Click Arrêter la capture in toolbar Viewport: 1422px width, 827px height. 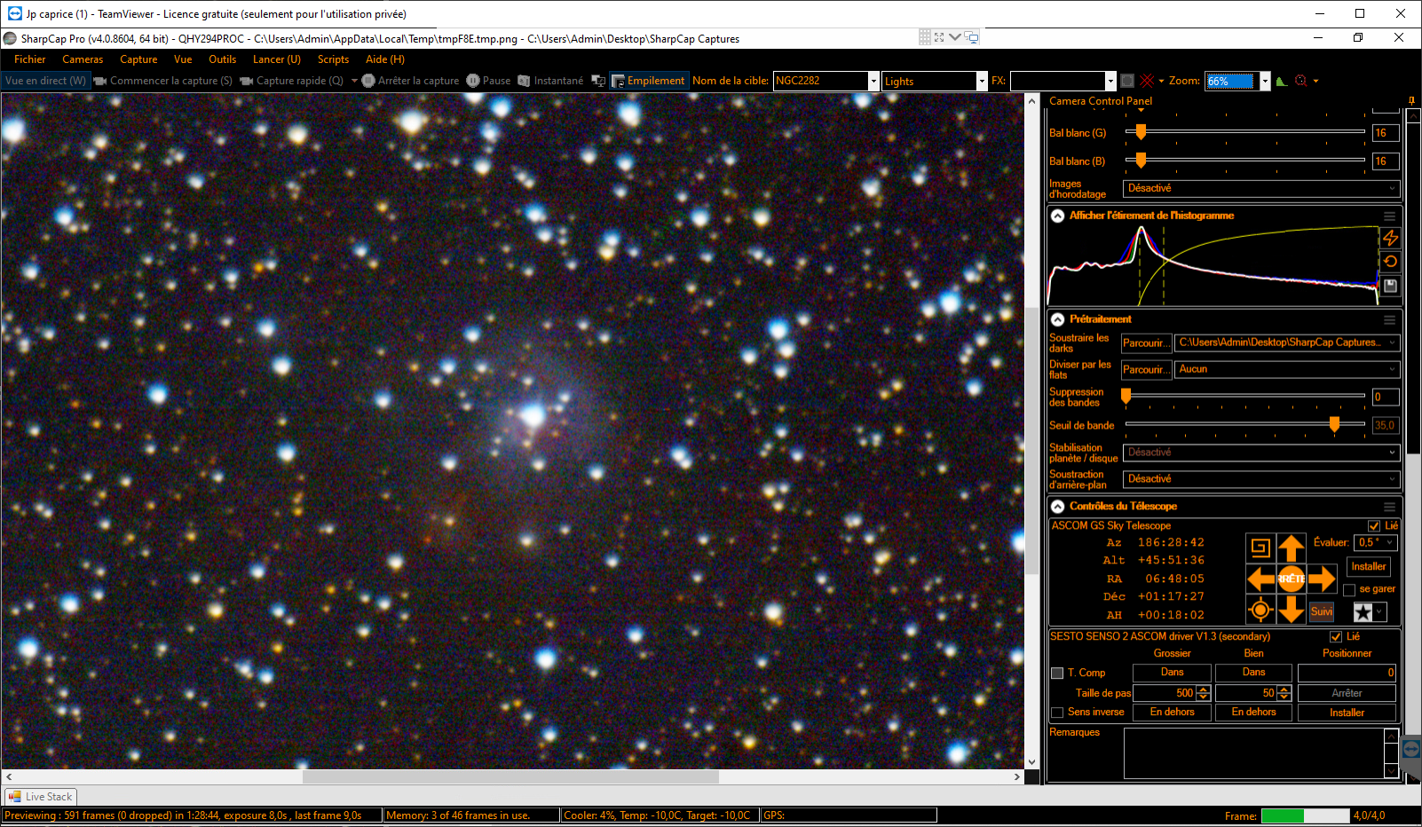pyautogui.click(x=410, y=81)
